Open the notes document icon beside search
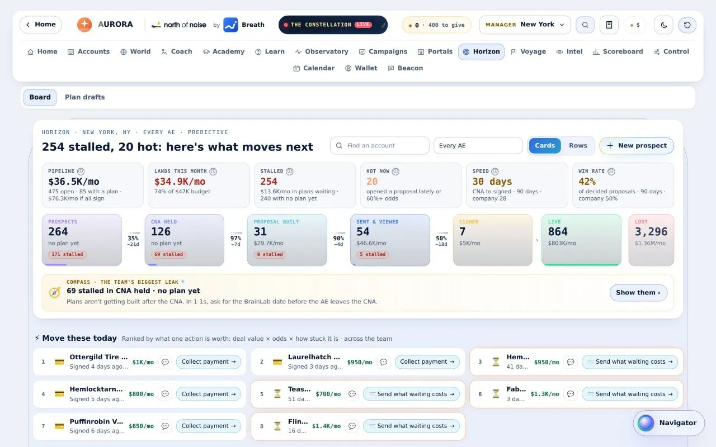 coord(609,25)
